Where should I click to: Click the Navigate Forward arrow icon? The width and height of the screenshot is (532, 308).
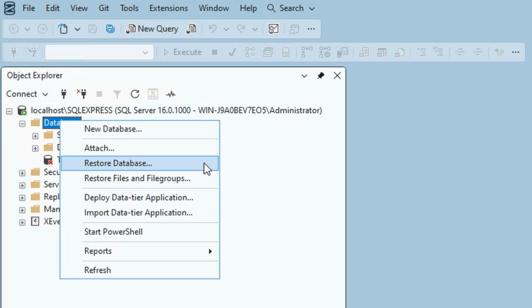click(43, 29)
